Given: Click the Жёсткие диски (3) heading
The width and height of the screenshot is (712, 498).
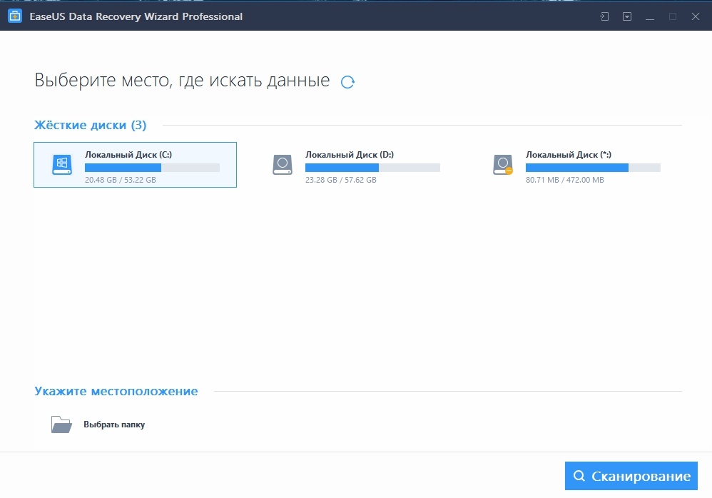Looking at the screenshot, I should [91, 125].
